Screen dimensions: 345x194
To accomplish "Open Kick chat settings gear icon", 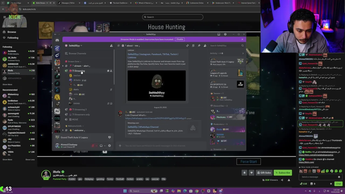I will [x=331, y=184].
